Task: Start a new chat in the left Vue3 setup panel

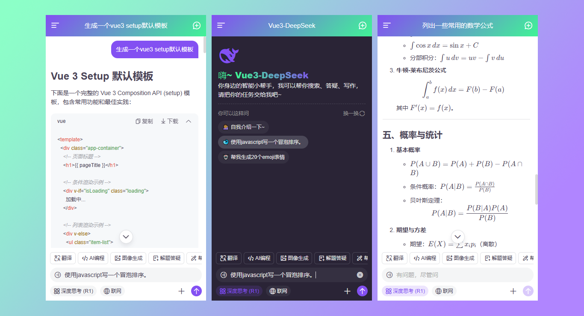Action: 197,26
